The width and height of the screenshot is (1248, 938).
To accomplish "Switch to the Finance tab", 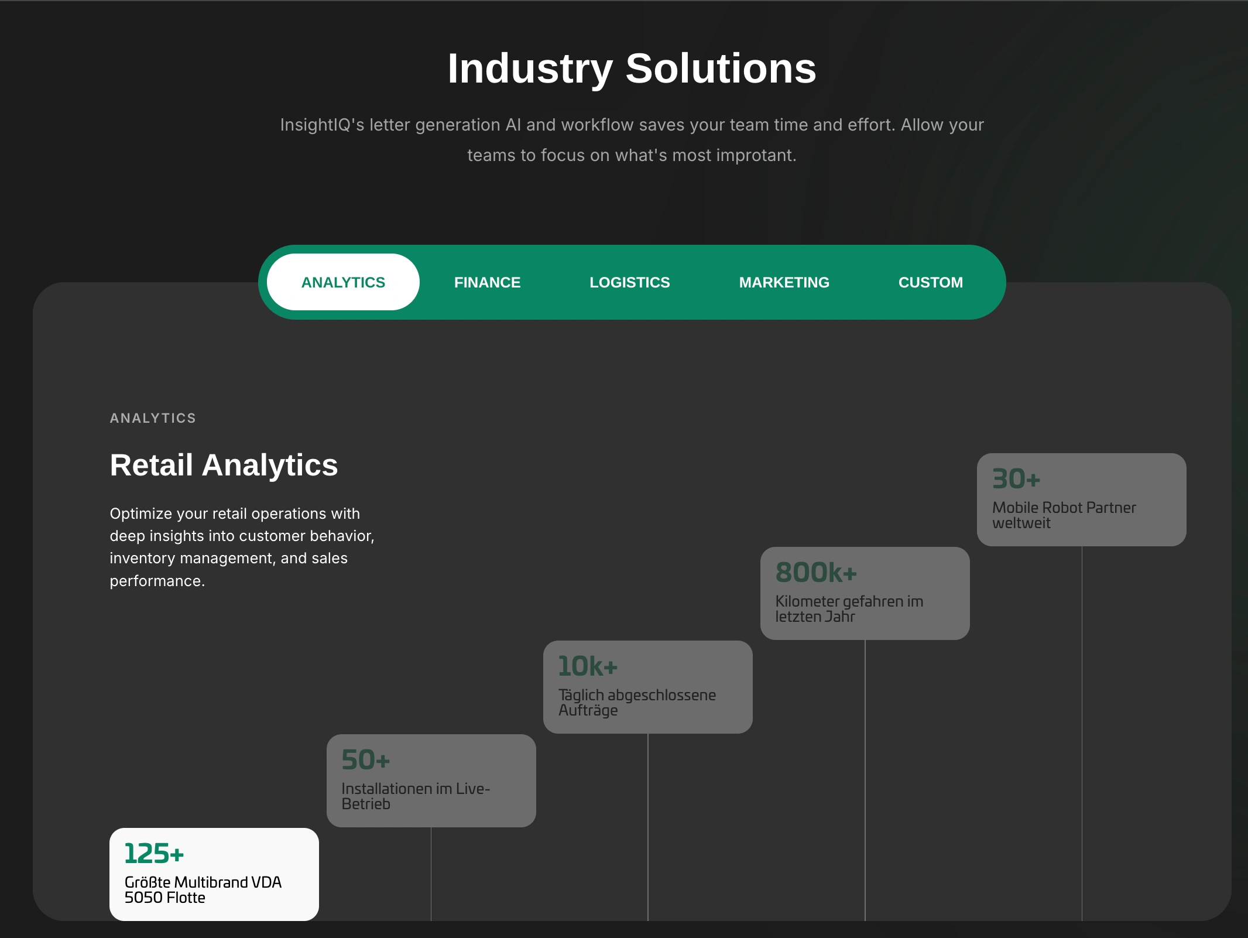I will click(487, 282).
